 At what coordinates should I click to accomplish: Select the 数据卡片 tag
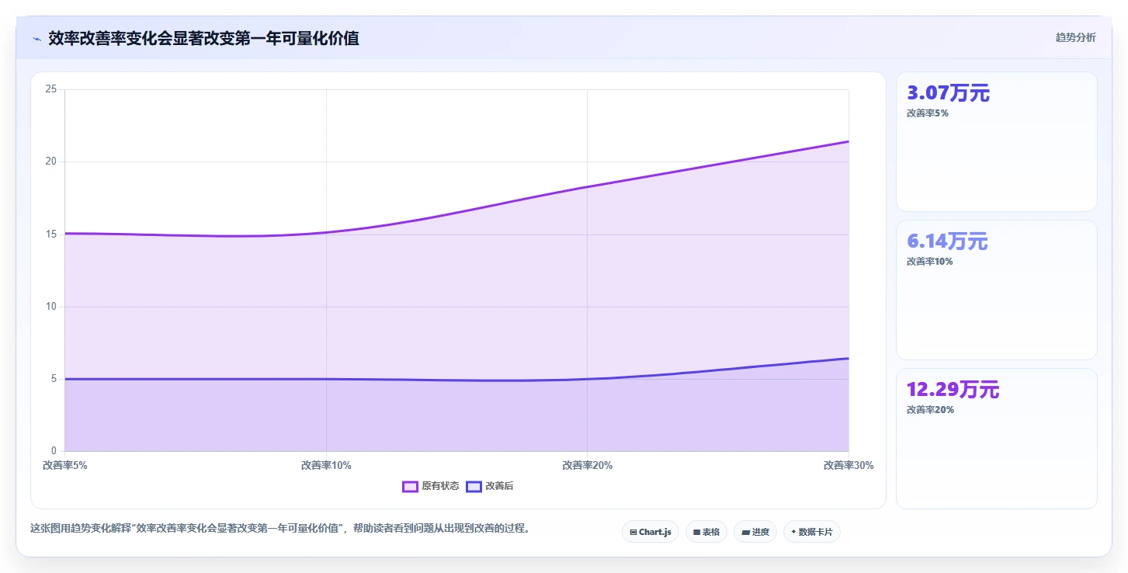click(x=812, y=532)
